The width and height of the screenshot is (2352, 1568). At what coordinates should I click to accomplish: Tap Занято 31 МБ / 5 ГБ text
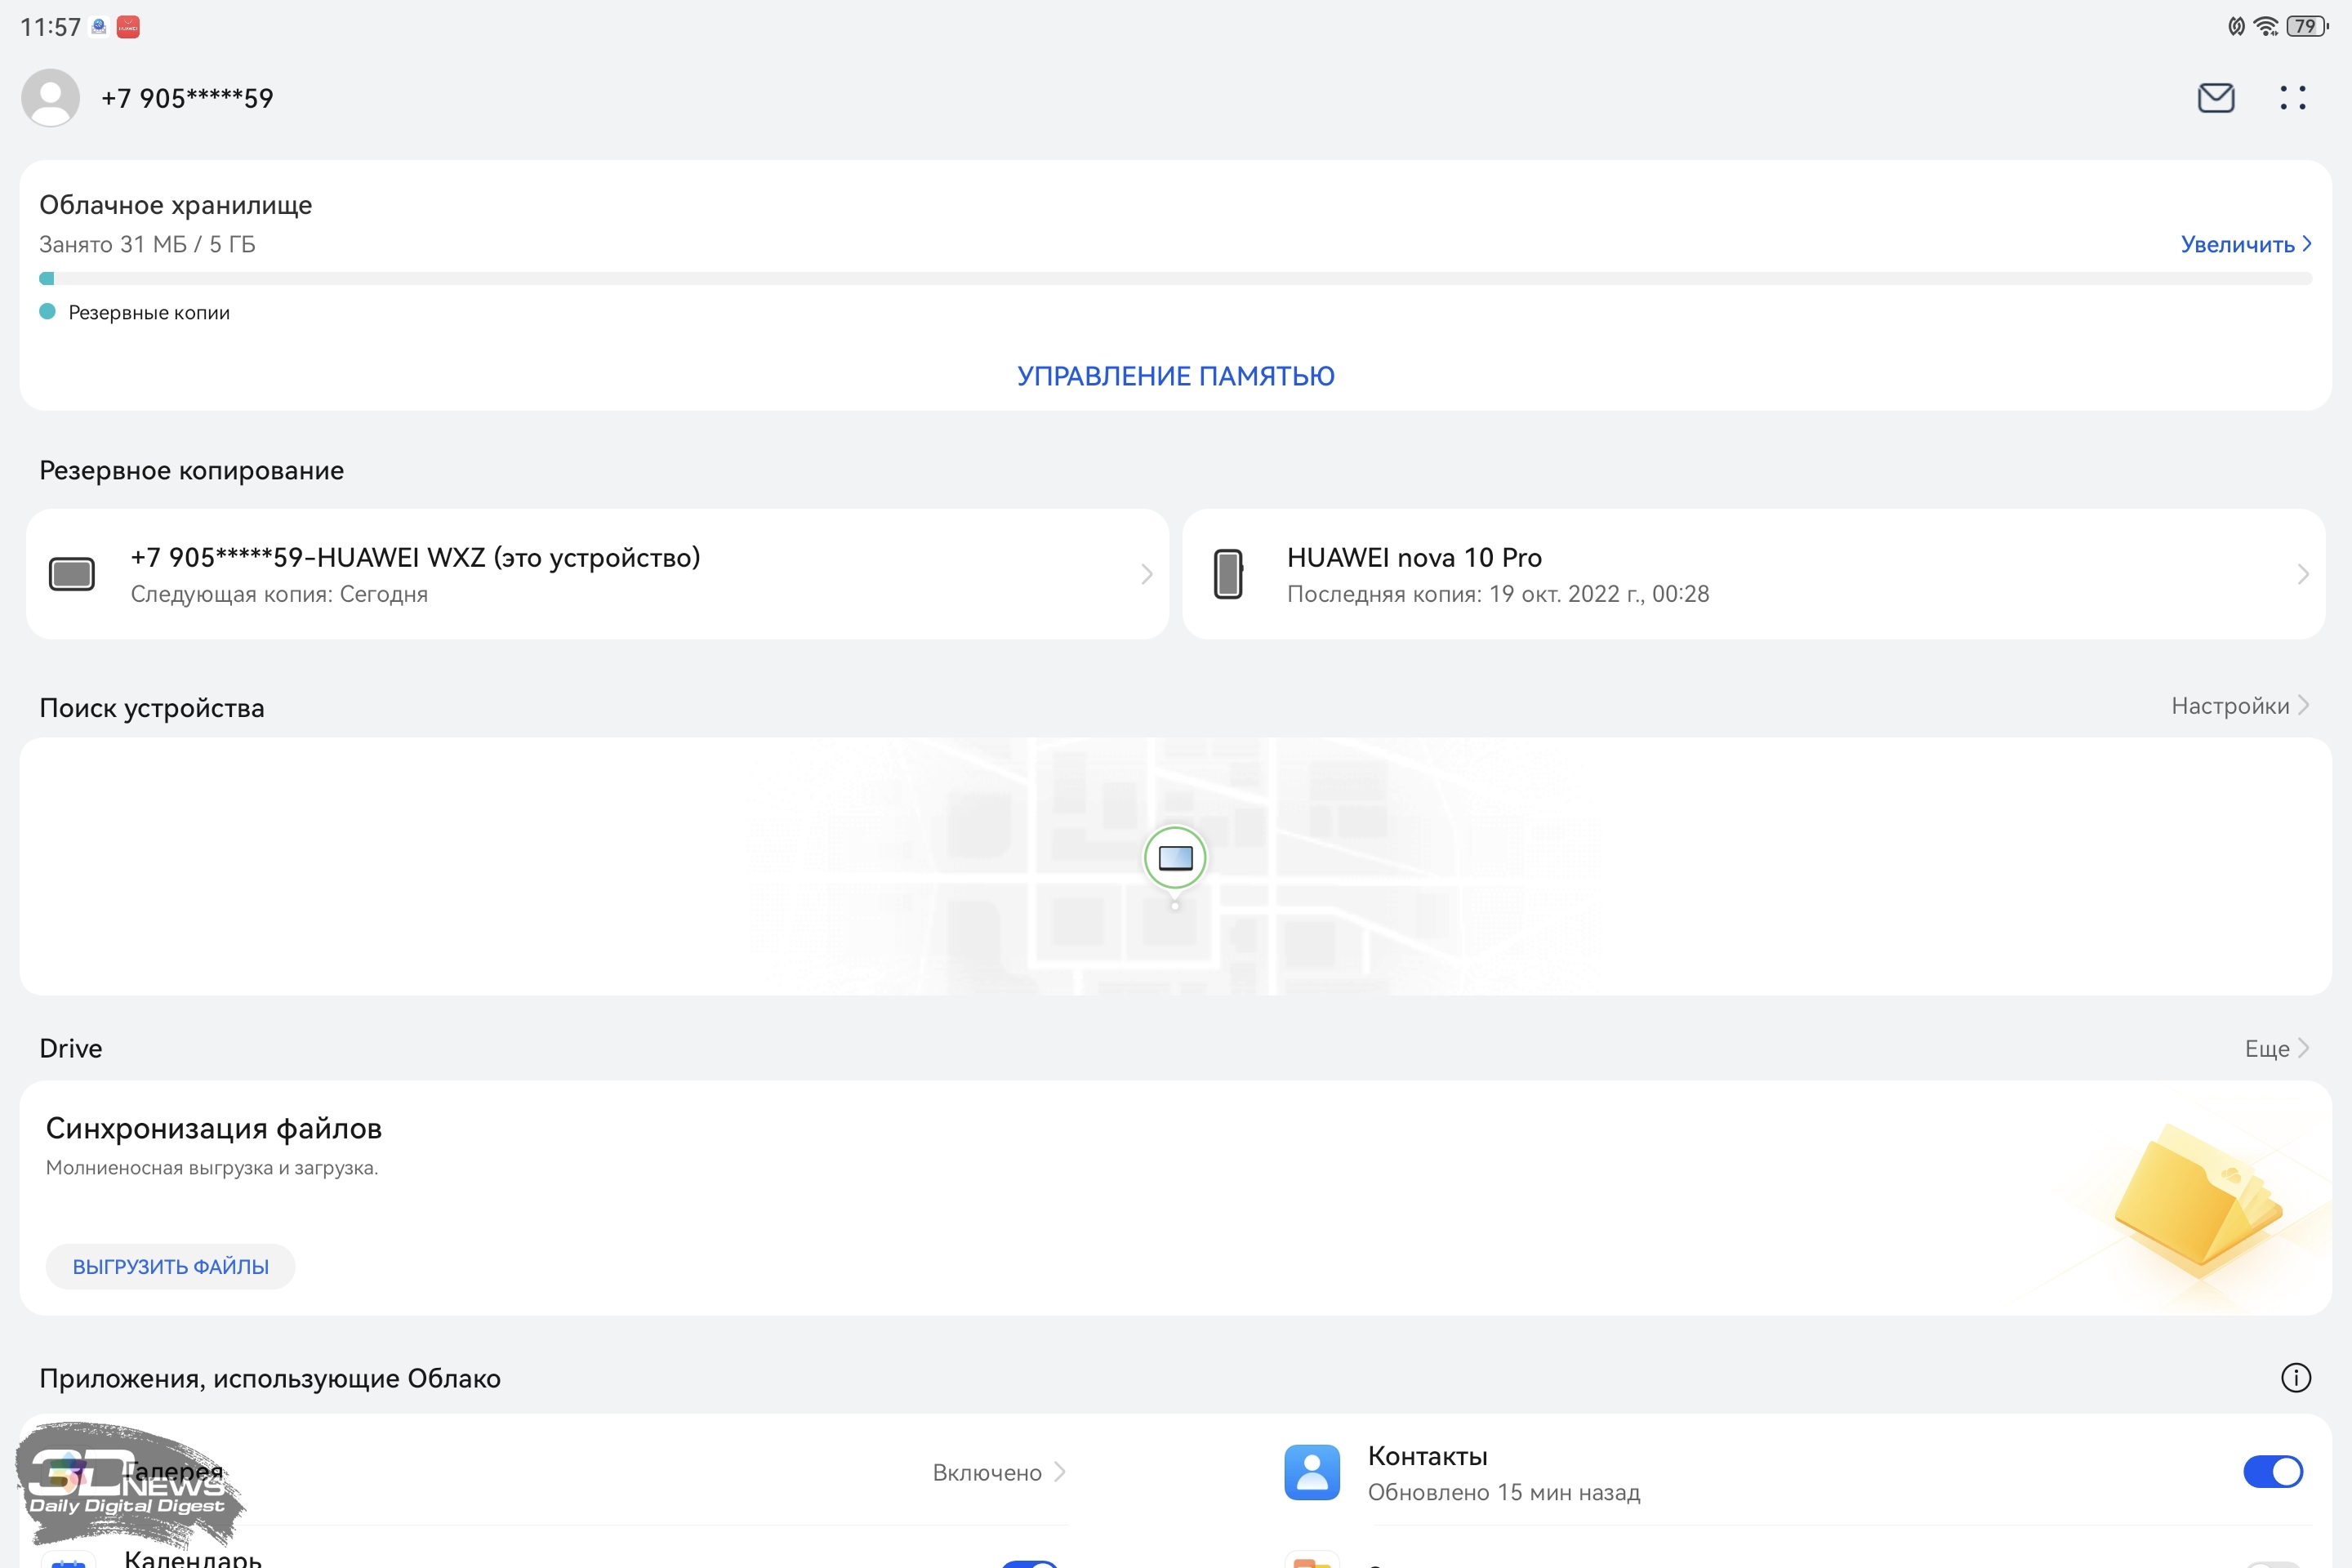coord(147,244)
